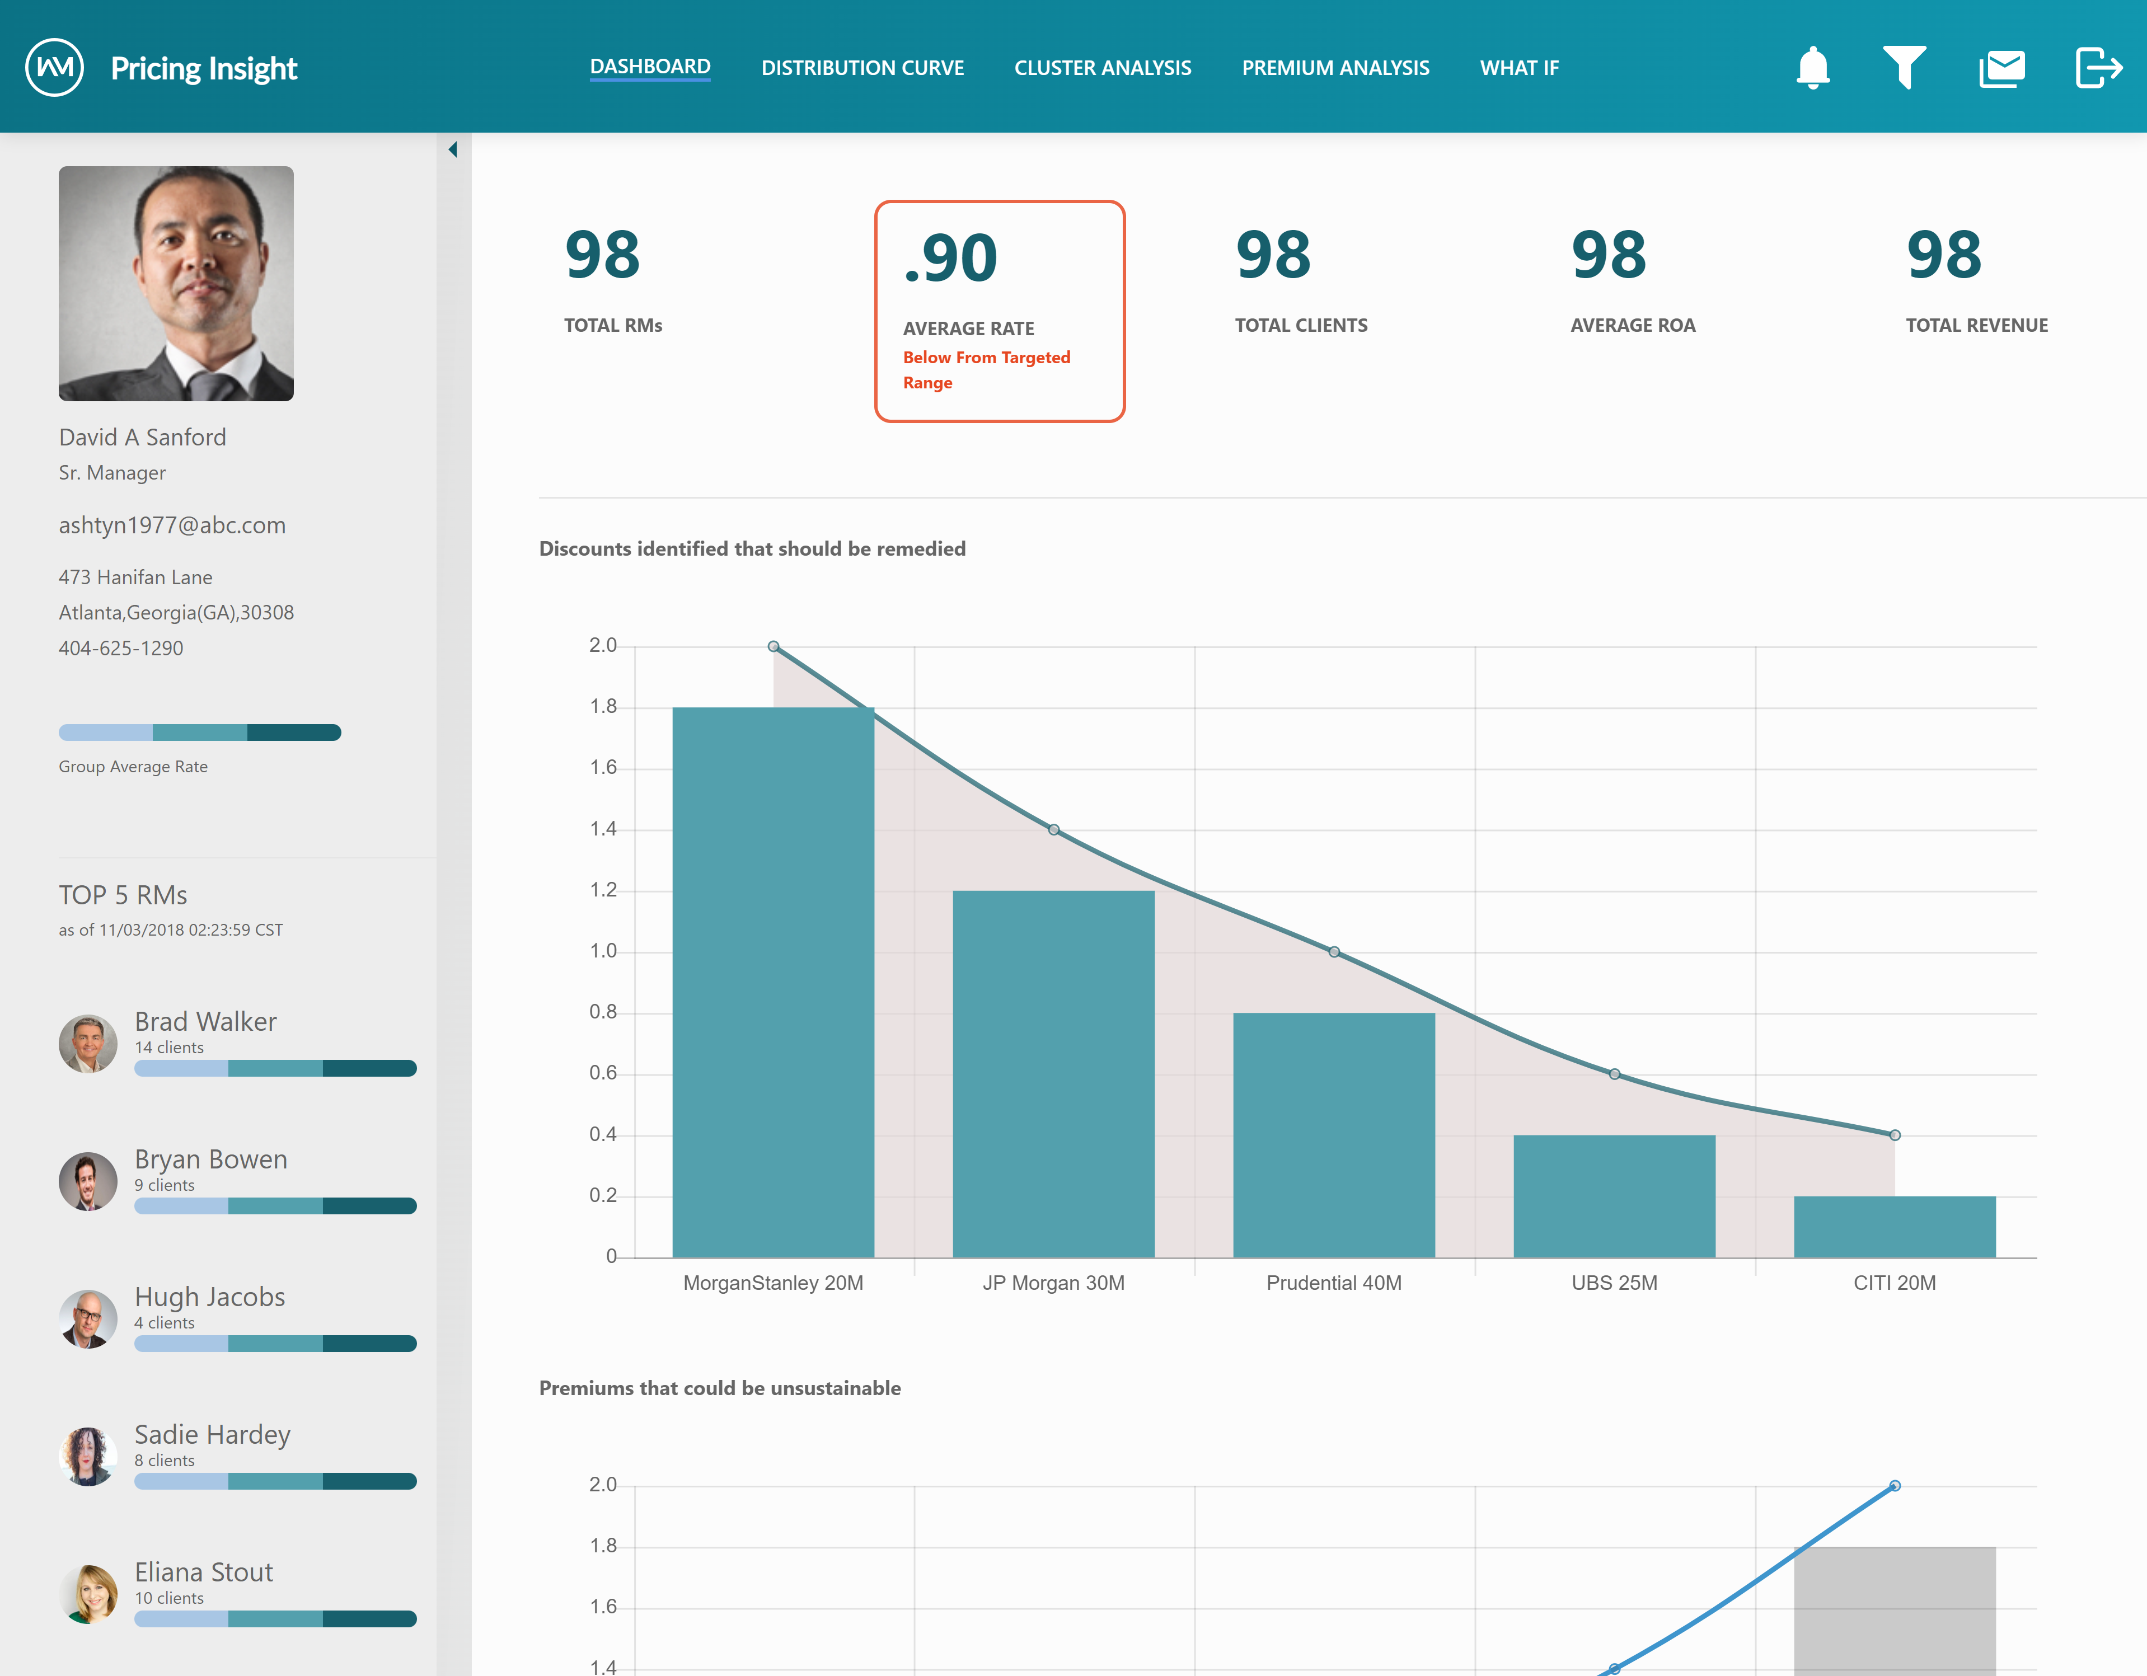Open the Premium Analysis tab
Viewport: 2147px width, 1676px height.
(1335, 68)
